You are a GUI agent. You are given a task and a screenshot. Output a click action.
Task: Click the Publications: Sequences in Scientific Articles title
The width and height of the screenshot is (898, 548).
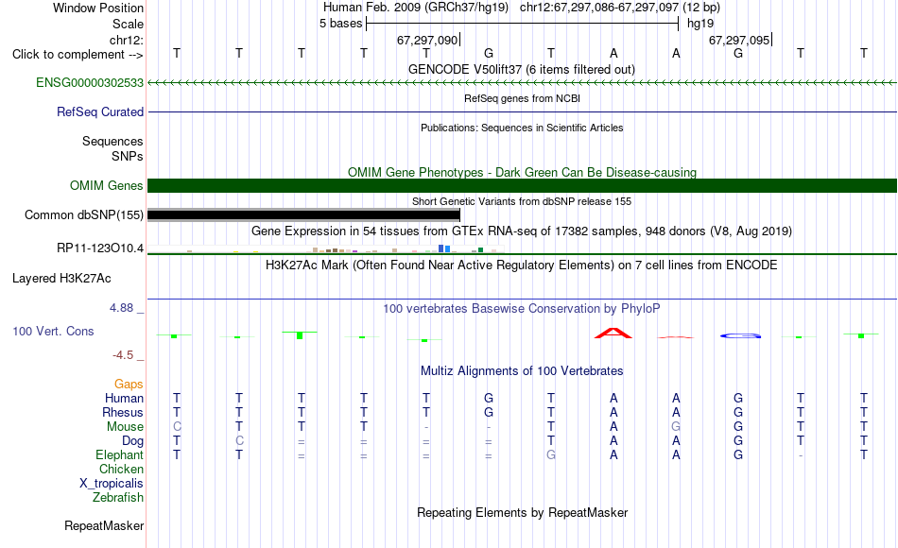[522, 128]
